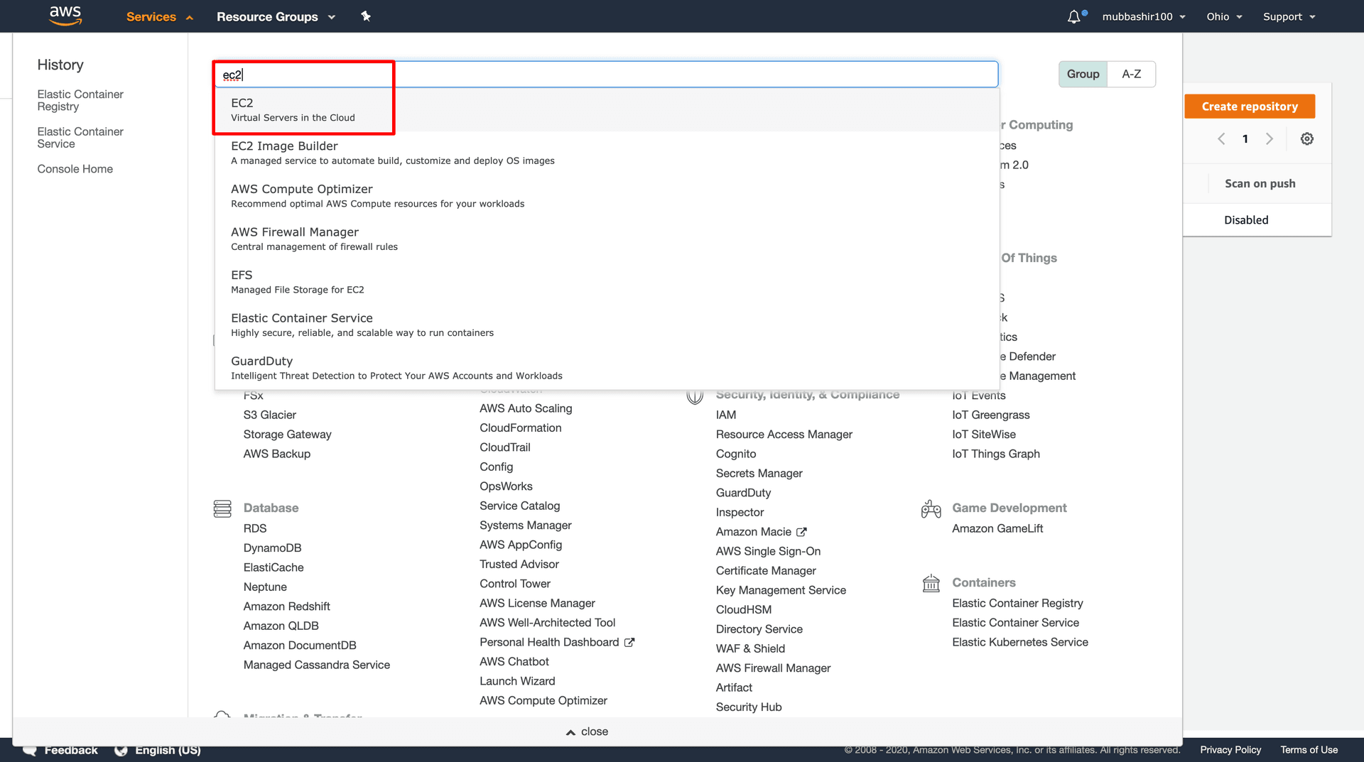Open Amazon GameLift service
This screenshot has height=762, width=1364.
[x=997, y=528]
